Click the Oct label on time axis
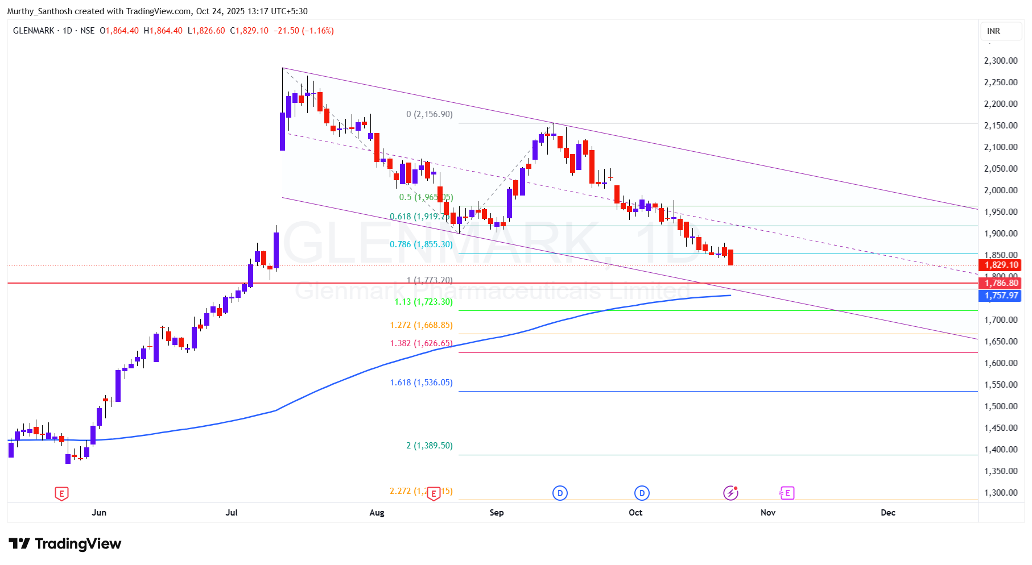The image size is (1032, 565). [x=635, y=513]
